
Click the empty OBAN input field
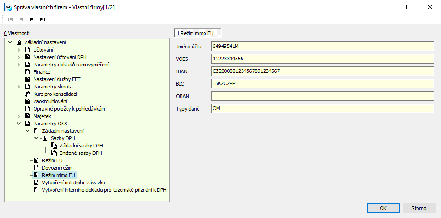pyautogui.click(x=323, y=96)
